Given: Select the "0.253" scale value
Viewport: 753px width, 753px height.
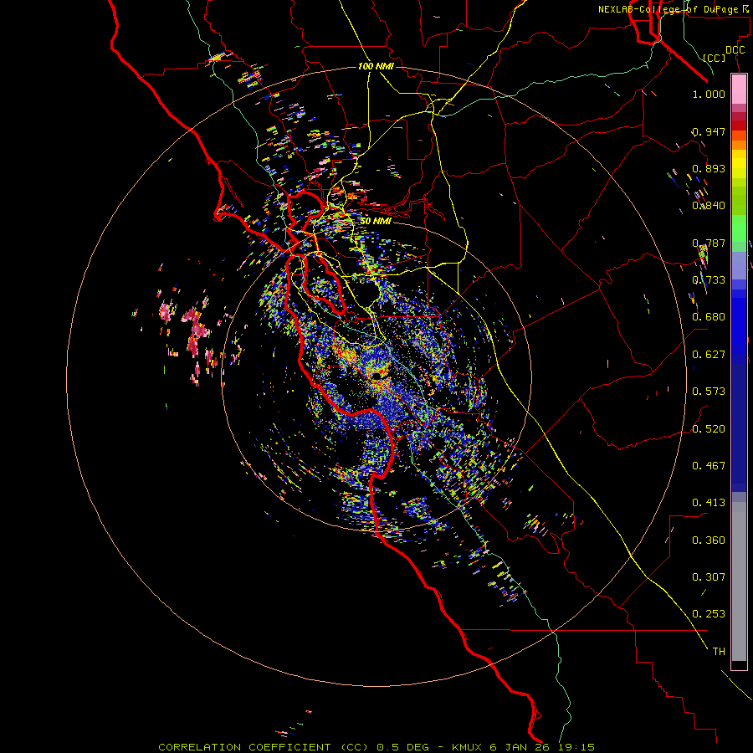Looking at the screenshot, I should [709, 614].
